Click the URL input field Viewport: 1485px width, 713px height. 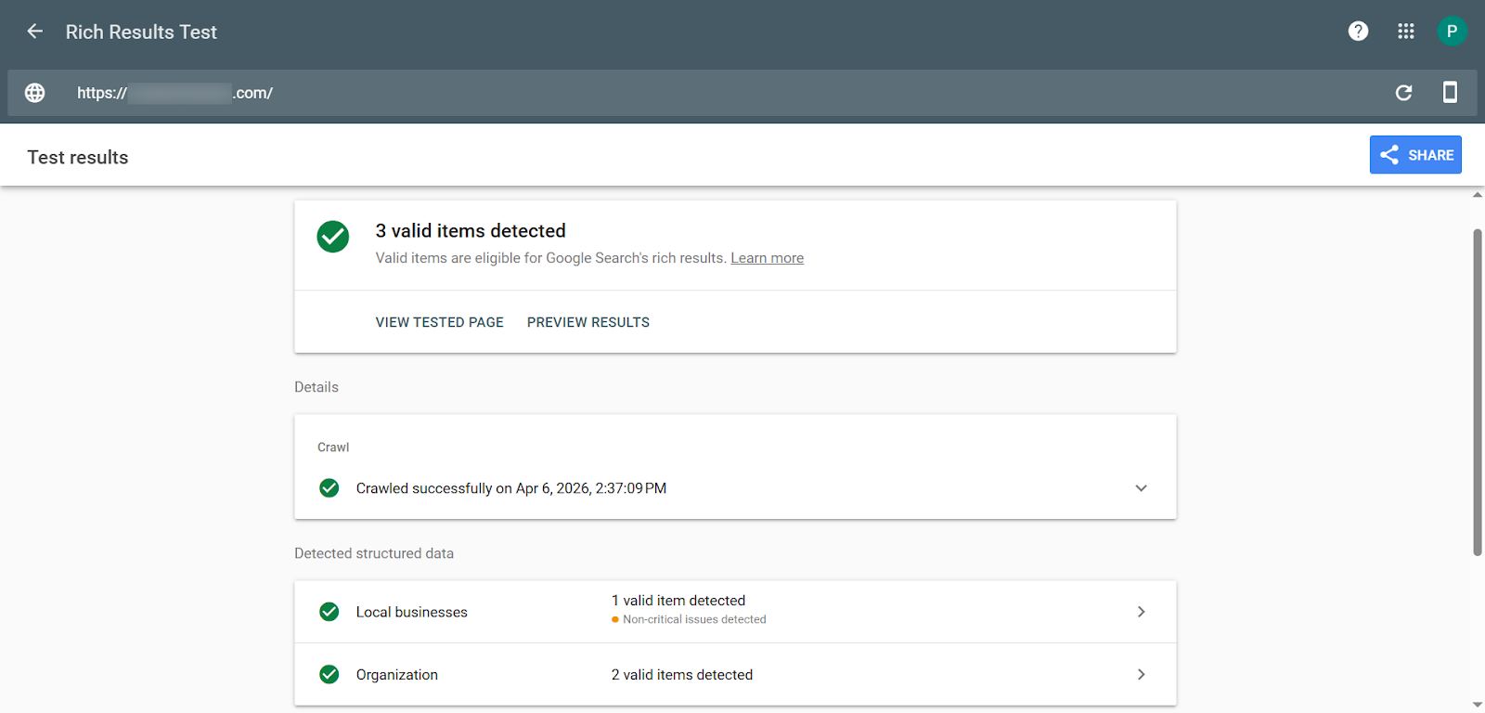coord(650,93)
